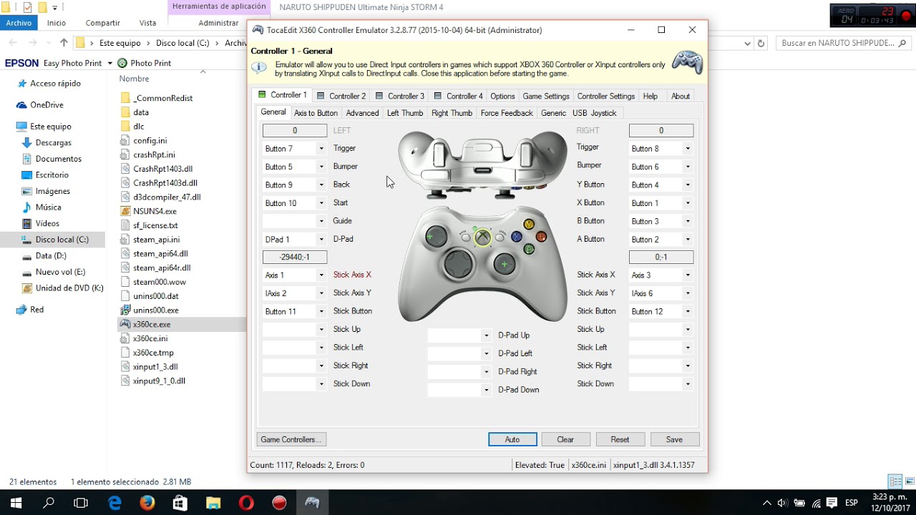
Task: Click the Reset button
Action: coord(620,440)
